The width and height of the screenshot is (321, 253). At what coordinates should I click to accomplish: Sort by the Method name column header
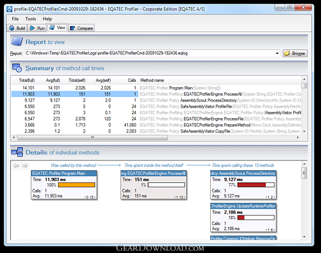220,80
